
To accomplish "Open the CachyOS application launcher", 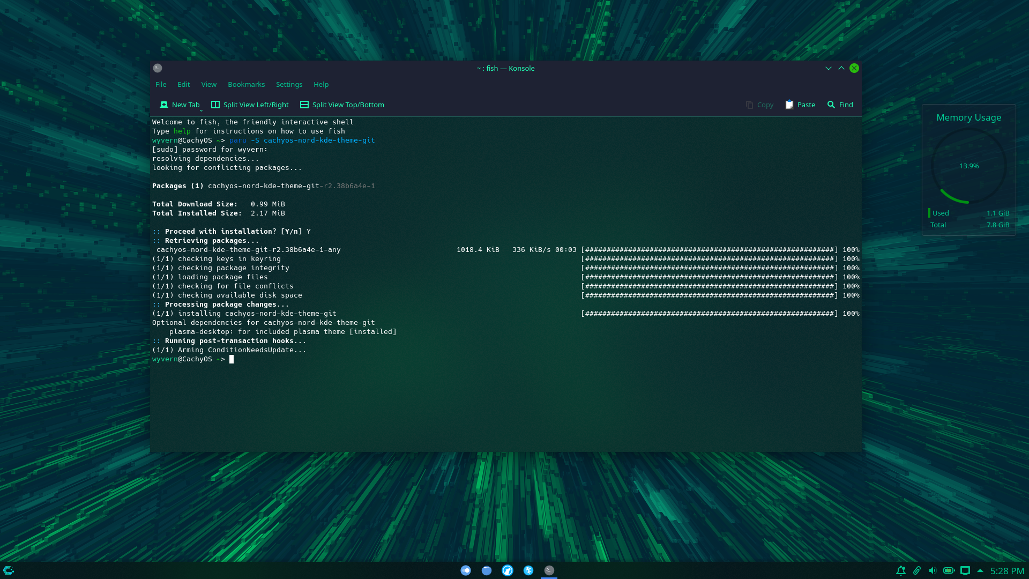I will (8, 570).
